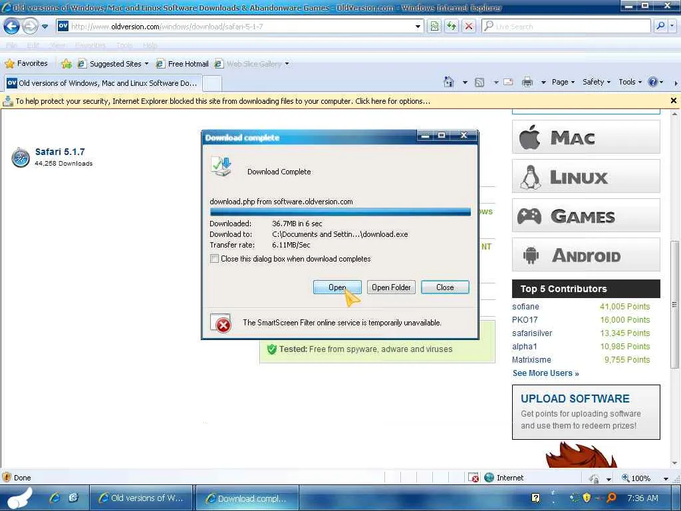This screenshot has height=511, width=681.
Task: Click the page vertical scrollbar thumb
Action: 674,305
